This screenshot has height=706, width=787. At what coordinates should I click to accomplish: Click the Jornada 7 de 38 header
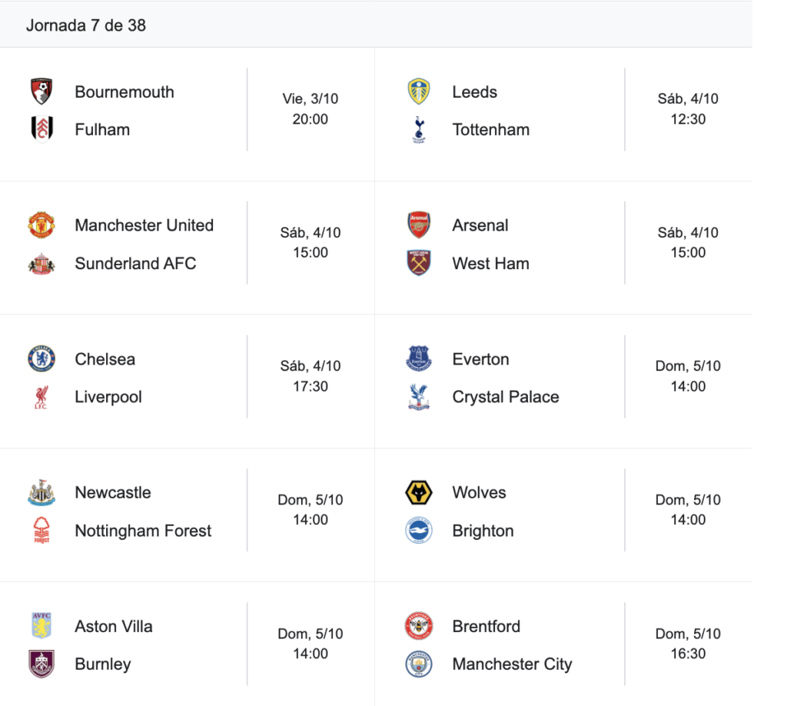click(x=86, y=25)
